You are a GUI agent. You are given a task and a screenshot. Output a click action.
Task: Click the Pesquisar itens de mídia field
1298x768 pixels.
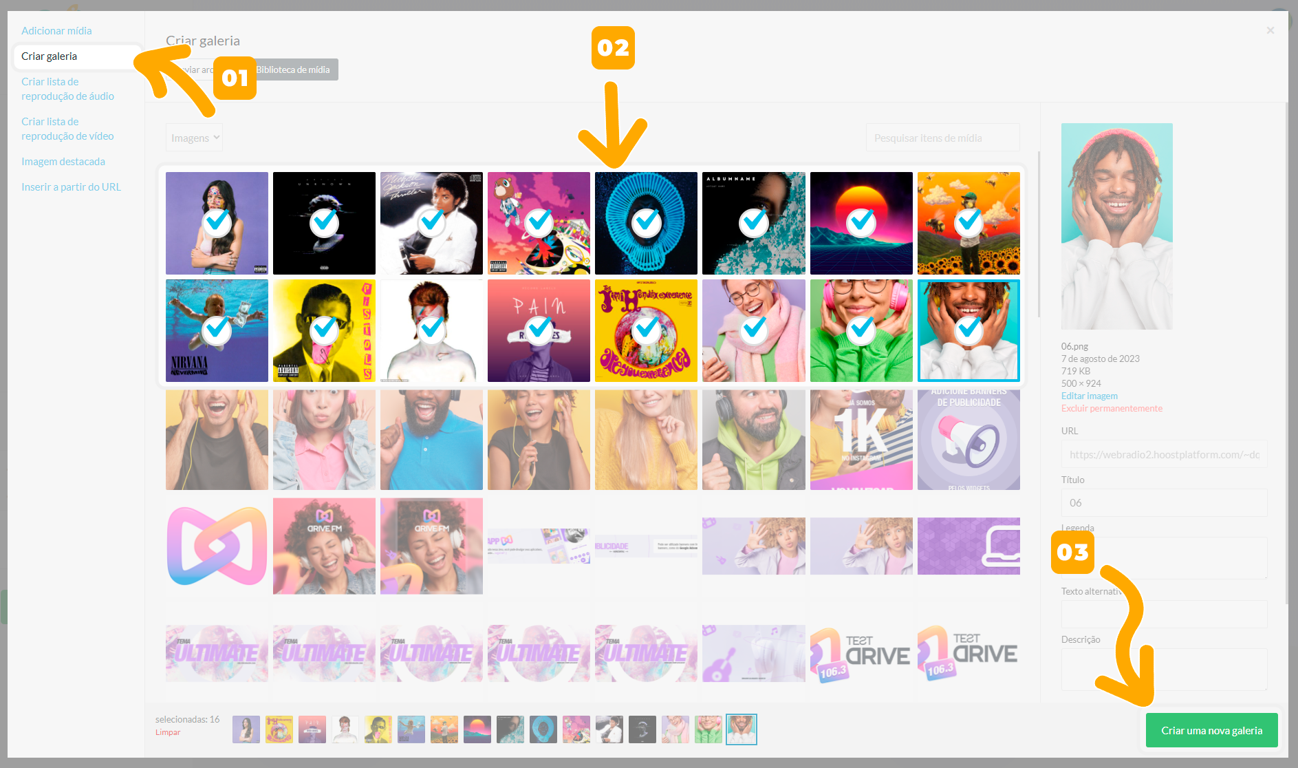(942, 138)
